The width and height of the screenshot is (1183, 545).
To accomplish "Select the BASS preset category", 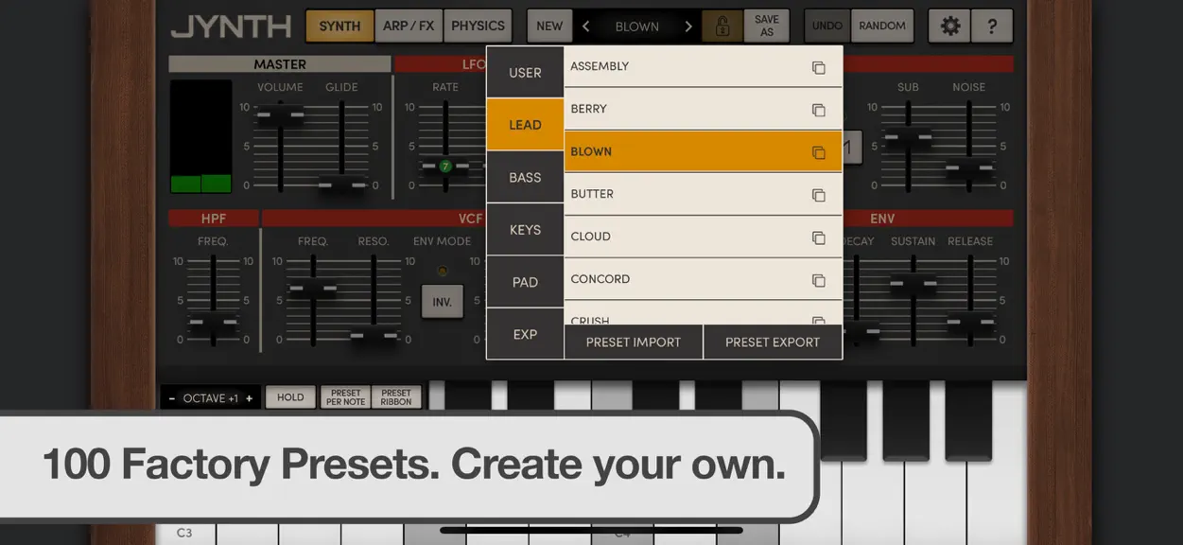I will tap(525, 177).
